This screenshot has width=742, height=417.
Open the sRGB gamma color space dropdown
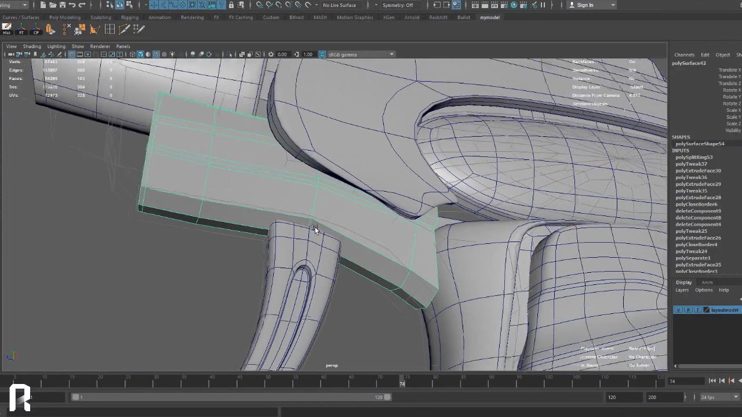click(x=359, y=54)
